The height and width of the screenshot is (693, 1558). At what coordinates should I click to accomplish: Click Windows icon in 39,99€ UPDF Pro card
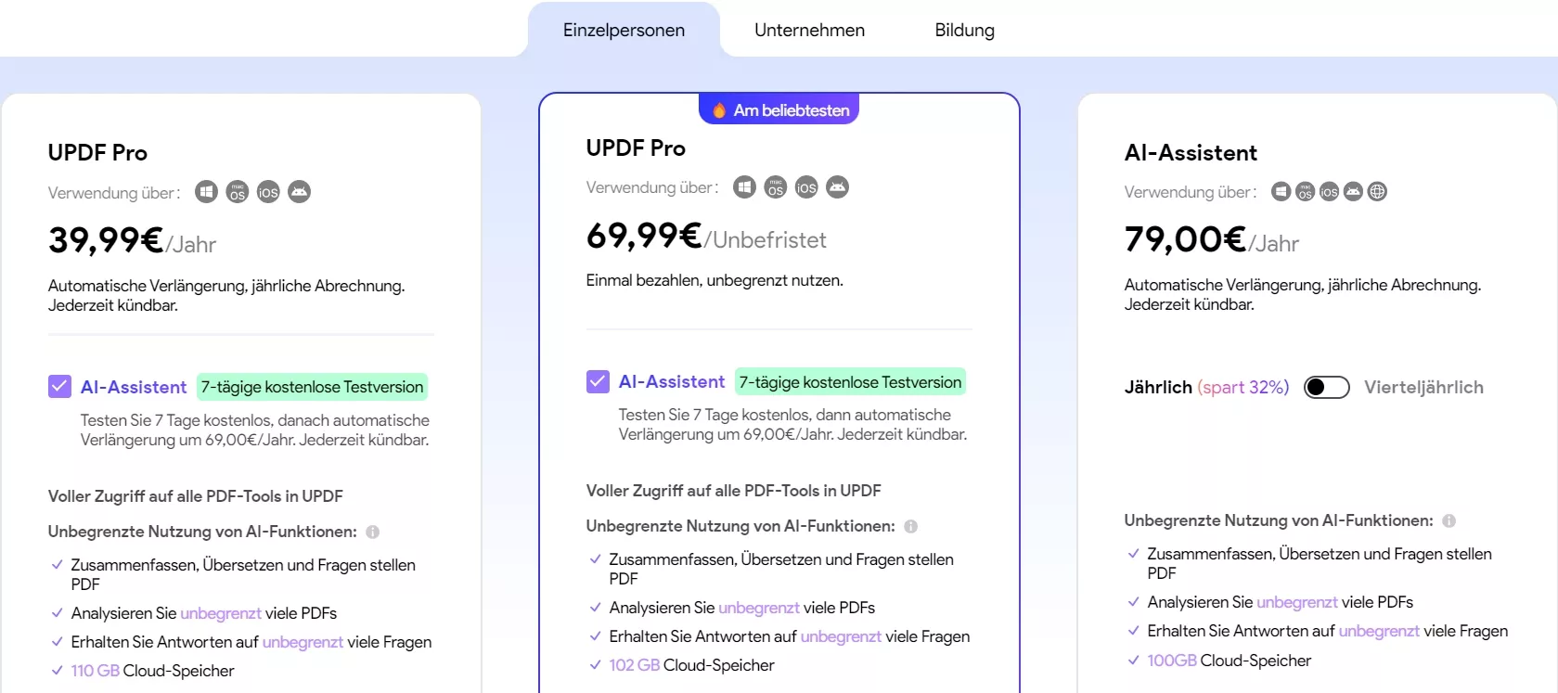206,192
